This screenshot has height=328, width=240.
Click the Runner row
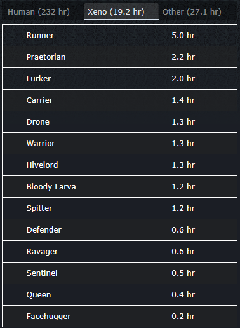[x=120, y=36]
